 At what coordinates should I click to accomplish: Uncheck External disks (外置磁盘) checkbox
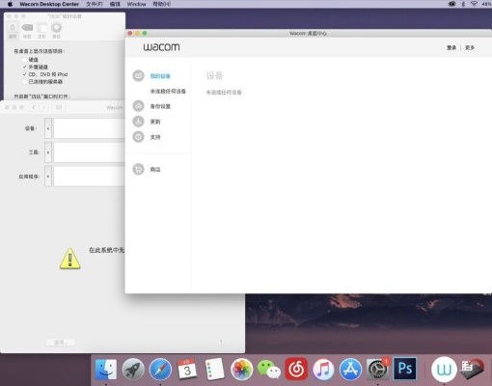(24, 67)
